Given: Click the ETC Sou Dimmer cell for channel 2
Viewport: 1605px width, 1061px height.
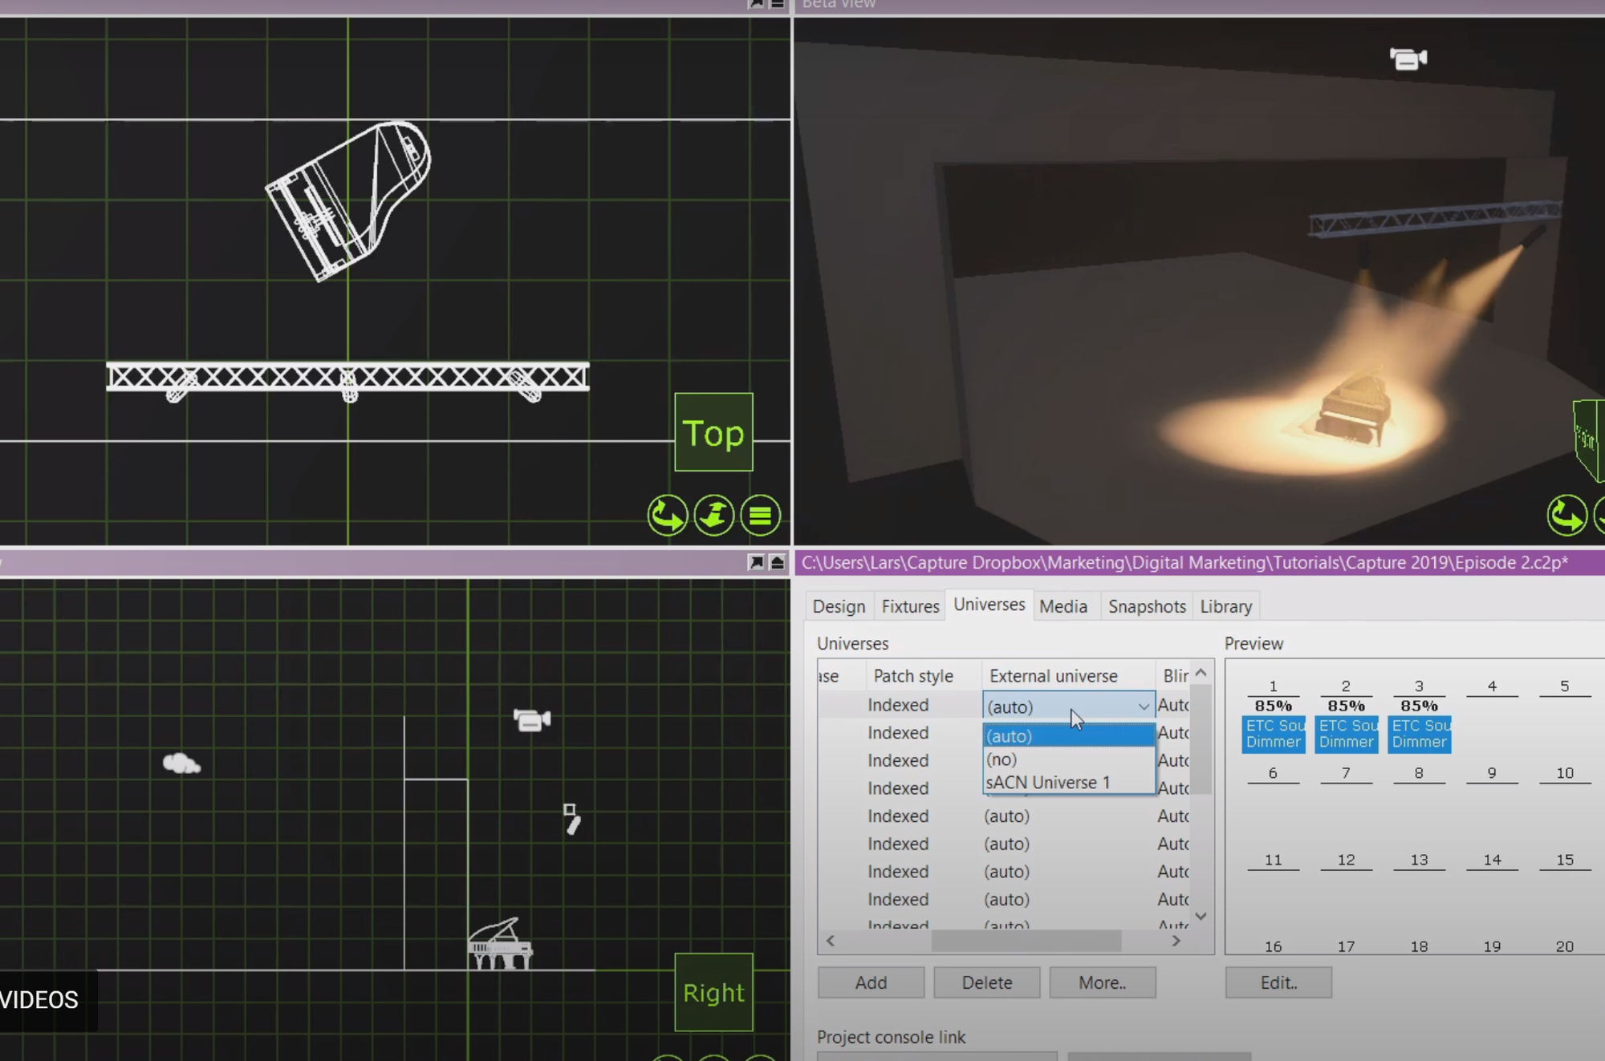Looking at the screenshot, I should (x=1346, y=733).
